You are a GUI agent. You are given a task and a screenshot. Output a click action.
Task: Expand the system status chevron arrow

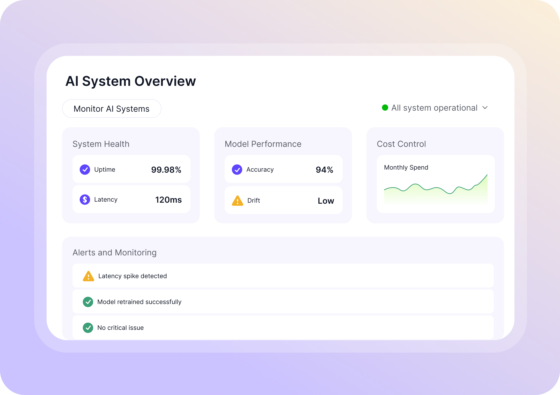[485, 108]
